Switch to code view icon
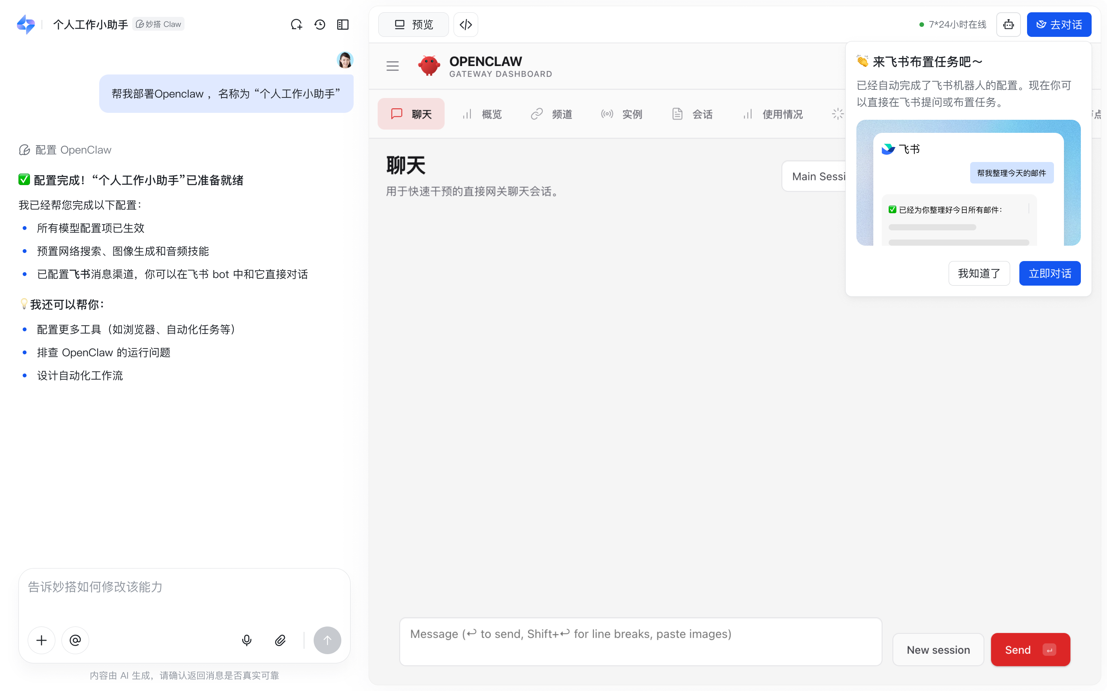The width and height of the screenshot is (1107, 691). click(x=466, y=25)
